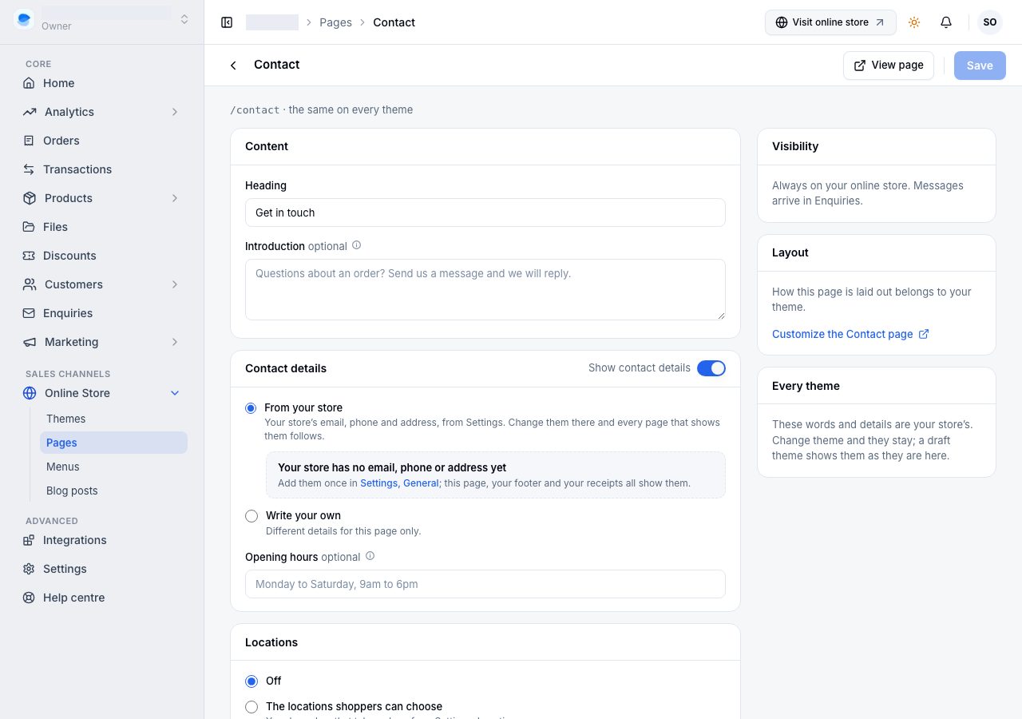Image resolution: width=1022 pixels, height=719 pixels.
Task: Click the Enquiries envelope icon
Action: pyautogui.click(x=29, y=313)
